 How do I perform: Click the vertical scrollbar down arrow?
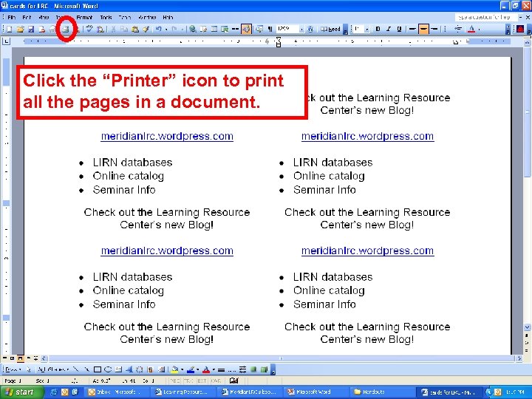click(x=528, y=327)
